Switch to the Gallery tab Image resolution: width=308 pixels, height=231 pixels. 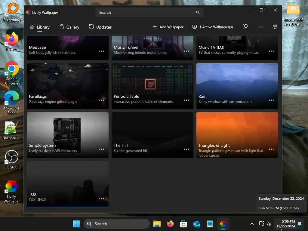tap(69, 27)
